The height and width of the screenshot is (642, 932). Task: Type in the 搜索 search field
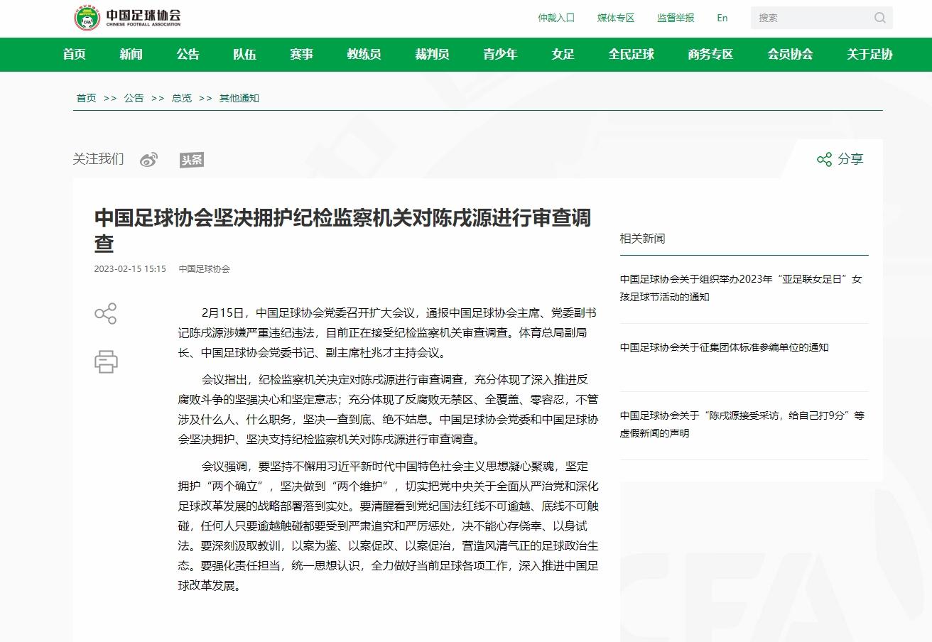(x=810, y=18)
